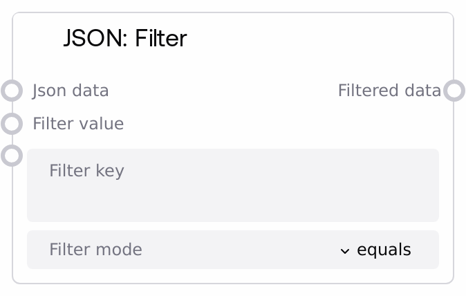Click the chevron arrow beside "equals"
Viewport: 466px width, 296px height.
tap(345, 250)
